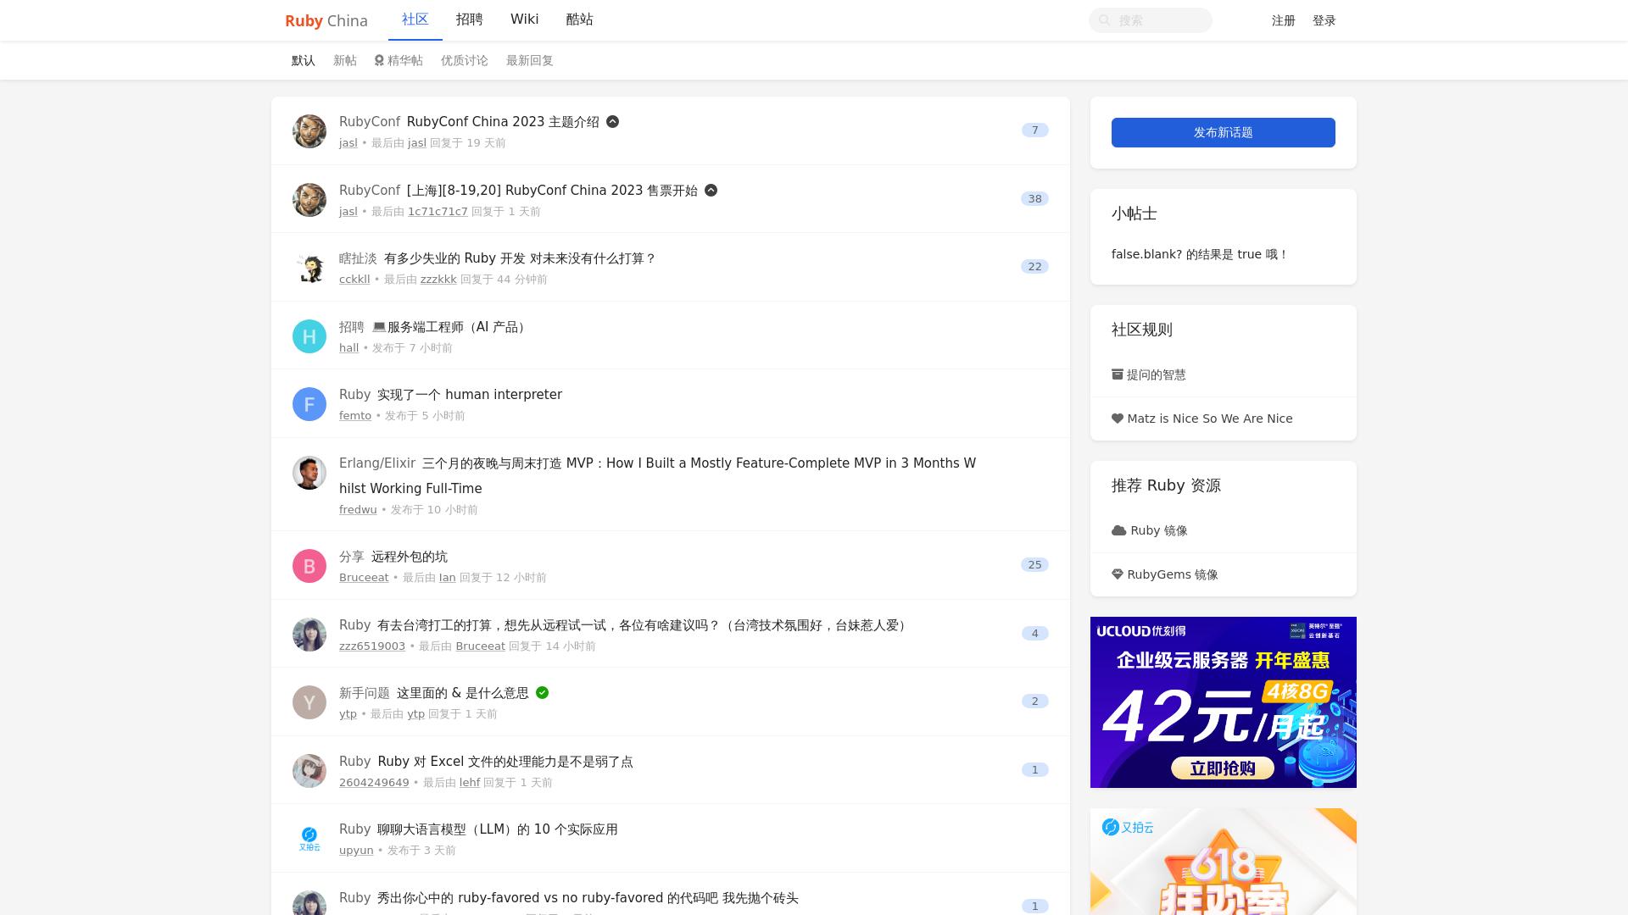Click upyun's 又拍云 avatar
The image size is (1628, 915).
point(309,839)
